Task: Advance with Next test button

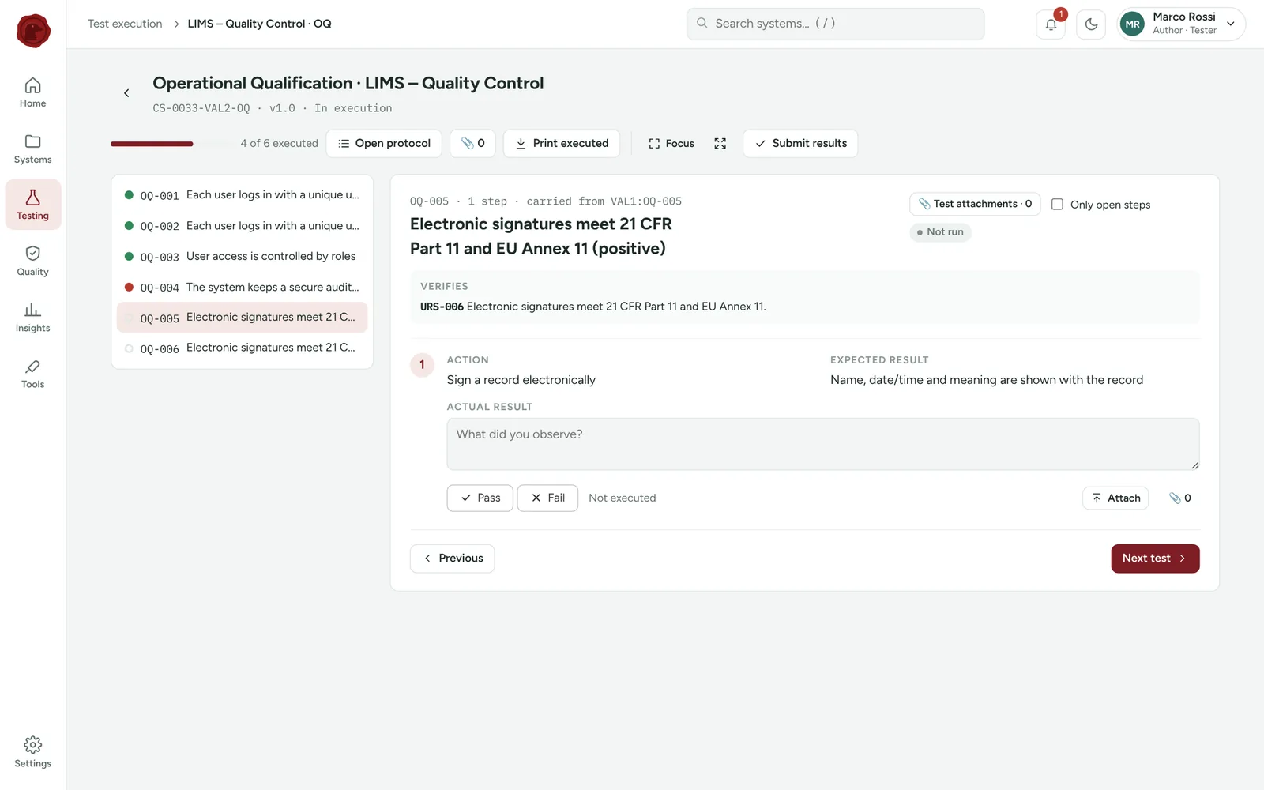Action: pos(1155,559)
